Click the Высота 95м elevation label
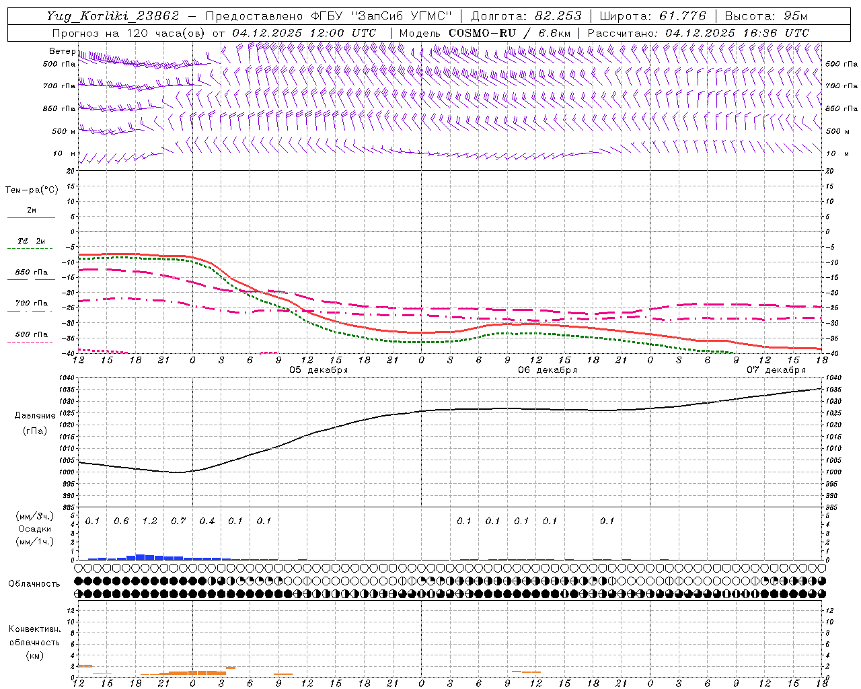This screenshot has width=861, height=689. 765,16
